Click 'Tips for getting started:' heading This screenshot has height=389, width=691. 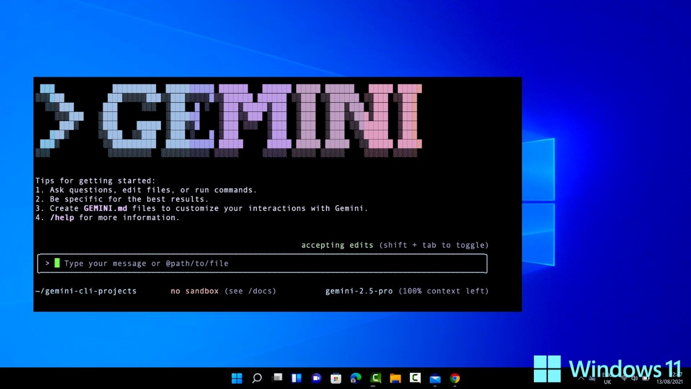96,181
